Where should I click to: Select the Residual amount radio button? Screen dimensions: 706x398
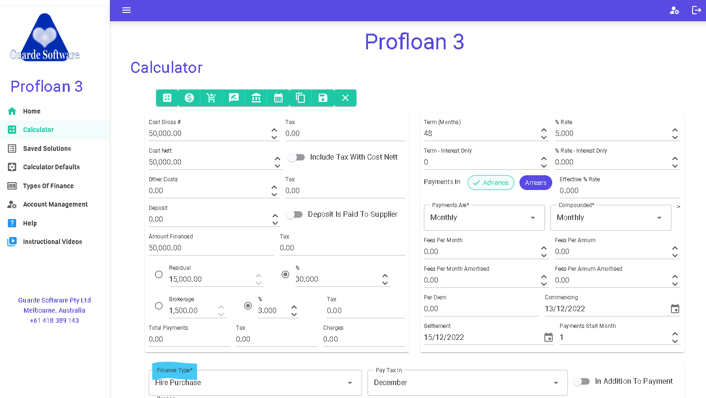pyautogui.click(x=159, y=274)
